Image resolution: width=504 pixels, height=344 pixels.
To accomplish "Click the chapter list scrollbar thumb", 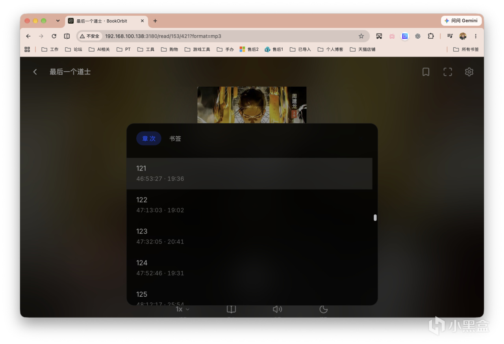I will 375,218.
